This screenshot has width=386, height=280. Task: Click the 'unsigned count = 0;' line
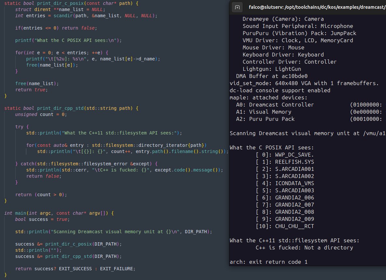[x=41, y=114]
